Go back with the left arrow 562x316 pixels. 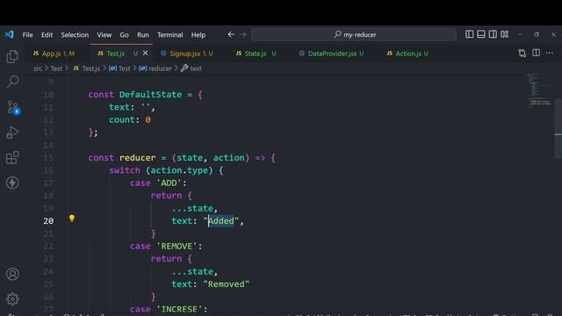tap(231, 34)
